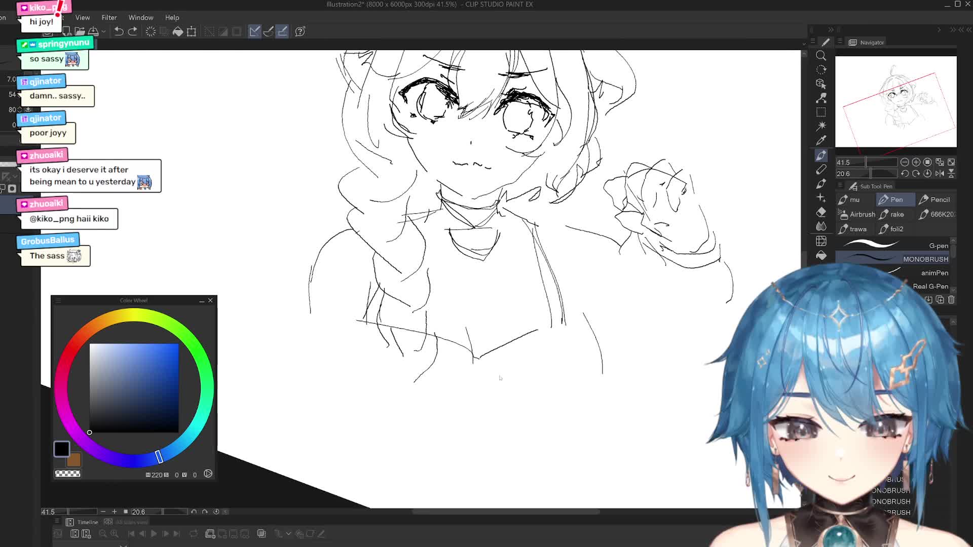Select the Pencil tool below the pen

pyautogui.click(x=821, y=170)
